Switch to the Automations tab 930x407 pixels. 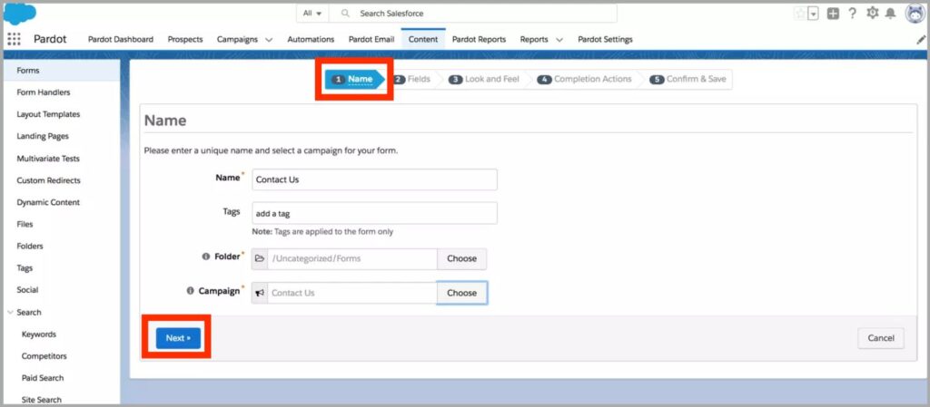pos(311,39)
